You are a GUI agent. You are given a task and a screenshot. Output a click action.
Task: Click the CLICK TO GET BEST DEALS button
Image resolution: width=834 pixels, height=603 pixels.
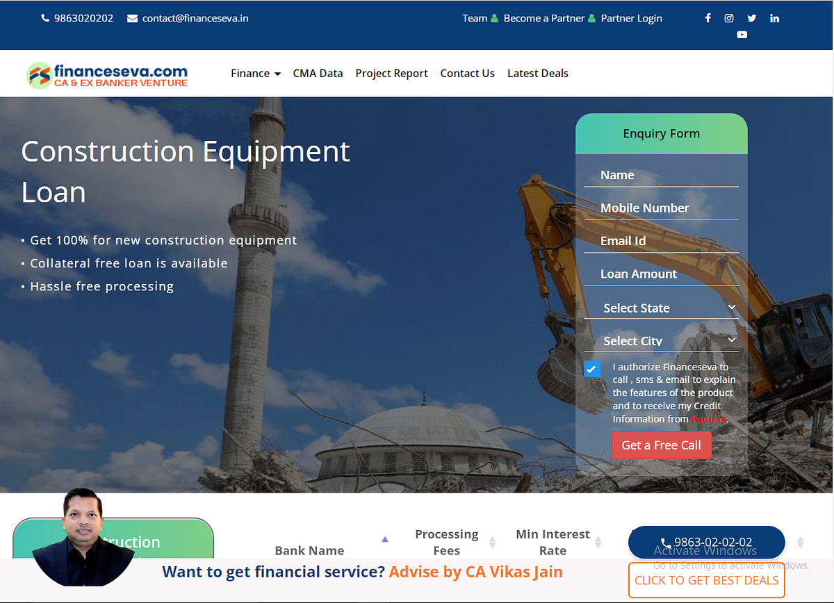(x=706, y=580)
